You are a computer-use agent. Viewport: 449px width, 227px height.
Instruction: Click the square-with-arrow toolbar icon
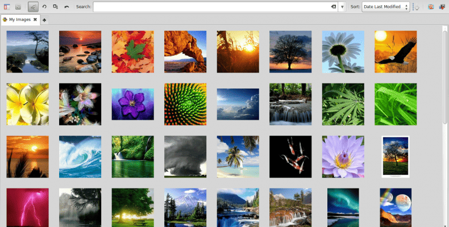(56, 7)
